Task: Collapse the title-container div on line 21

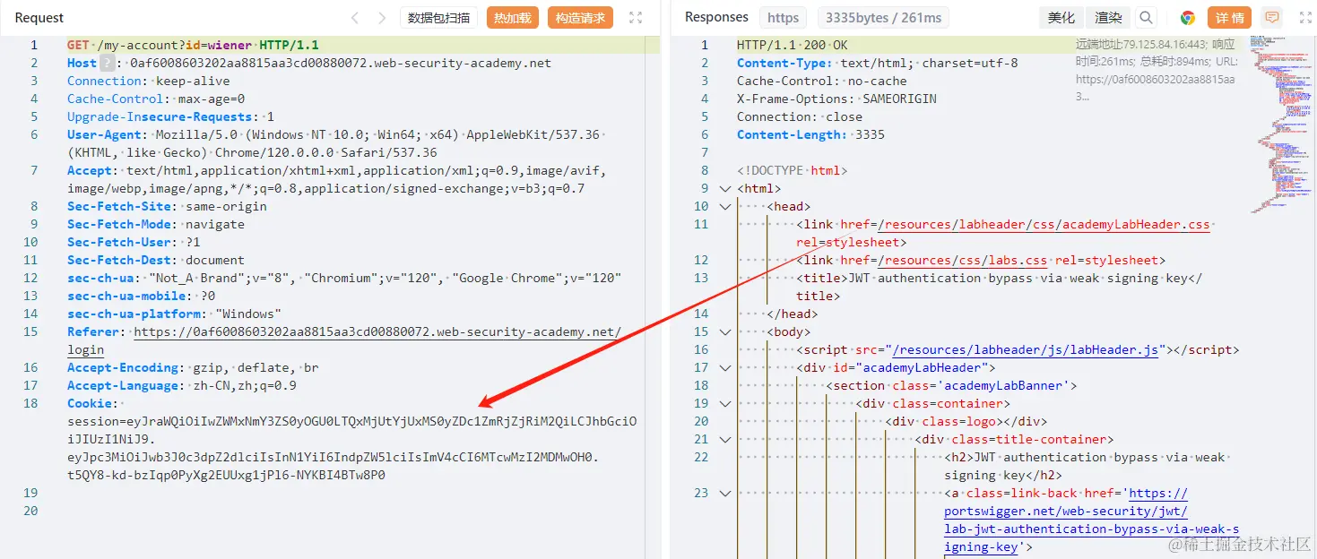Action: [x=724, y=439]
